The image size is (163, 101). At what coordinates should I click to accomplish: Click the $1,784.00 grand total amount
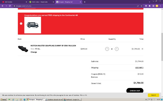click(x=139, y=83)
